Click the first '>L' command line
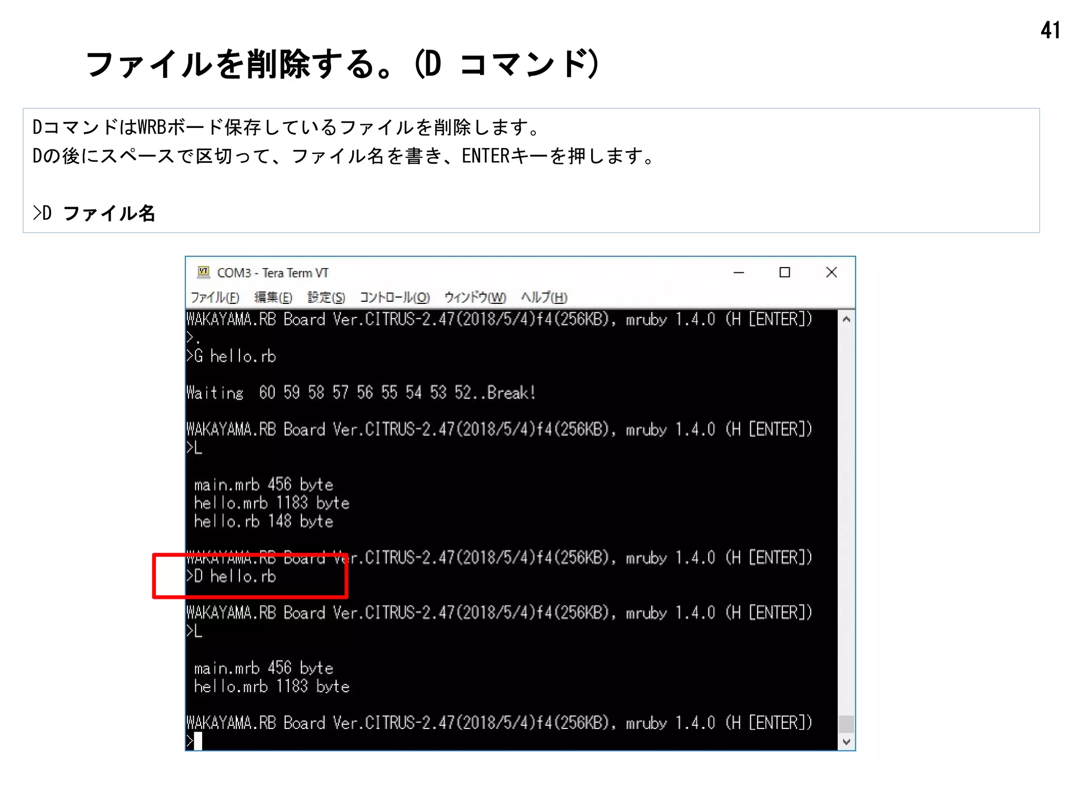 pyautogui.click(x=194, y=448)
